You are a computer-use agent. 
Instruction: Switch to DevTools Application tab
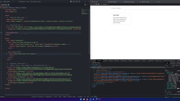137,61
